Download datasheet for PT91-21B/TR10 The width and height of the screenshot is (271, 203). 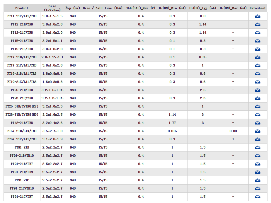[x=258, y=156]
